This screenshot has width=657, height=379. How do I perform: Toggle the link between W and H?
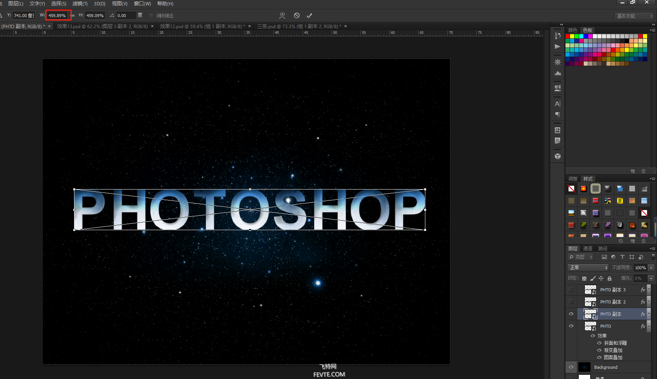[73, 16]
